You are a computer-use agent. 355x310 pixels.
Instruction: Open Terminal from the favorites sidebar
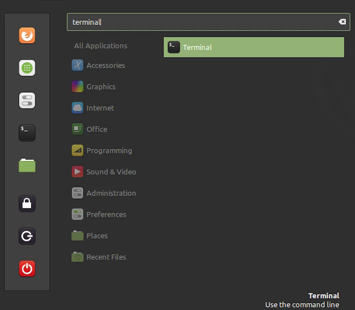pos(27,133)
